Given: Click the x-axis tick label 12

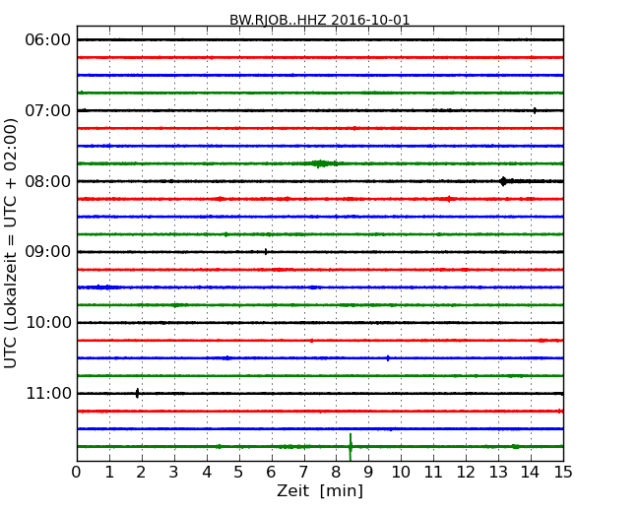Looking at the screenshot, I should (x=466, y=473).
